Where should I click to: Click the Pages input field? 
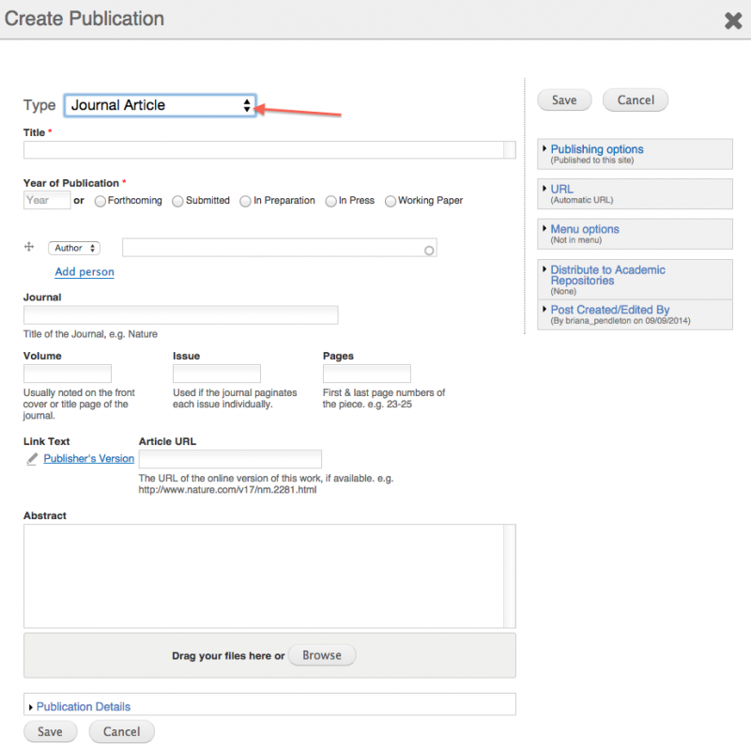[x=366, y=374]
